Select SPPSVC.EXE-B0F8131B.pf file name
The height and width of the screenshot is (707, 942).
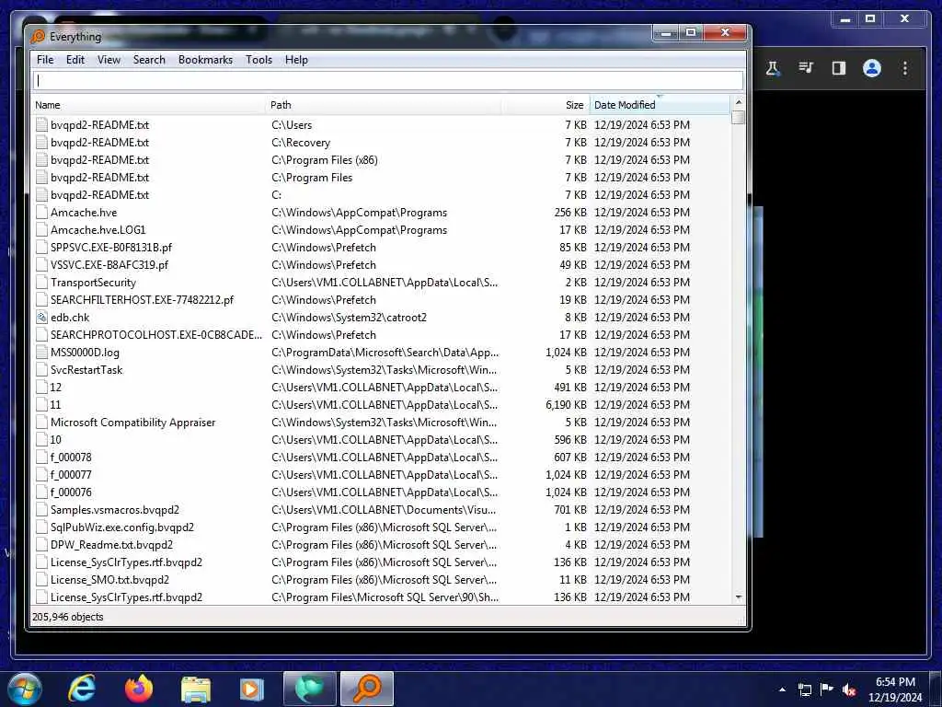pyautogui.click(x=111, y=247)
